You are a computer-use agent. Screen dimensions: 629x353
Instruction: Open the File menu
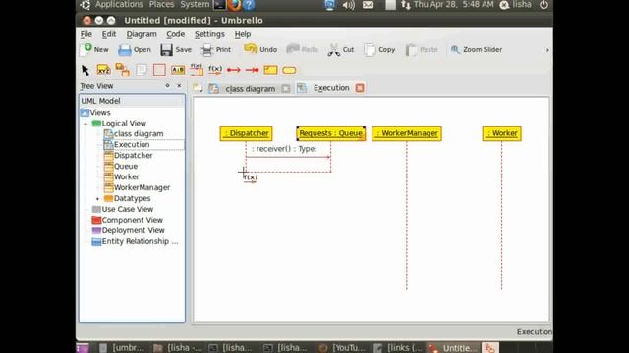(x=86, y=34)
